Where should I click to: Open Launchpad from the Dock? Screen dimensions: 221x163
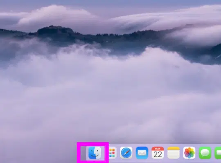coord(113,153)
